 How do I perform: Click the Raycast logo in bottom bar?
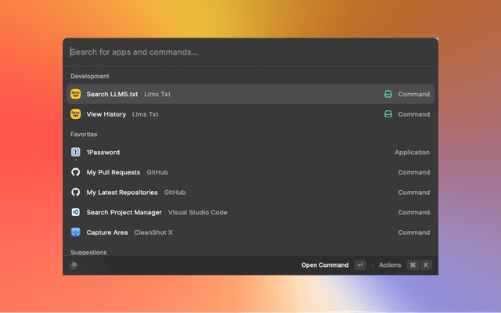pyautogui.click(x=74, y=265)
